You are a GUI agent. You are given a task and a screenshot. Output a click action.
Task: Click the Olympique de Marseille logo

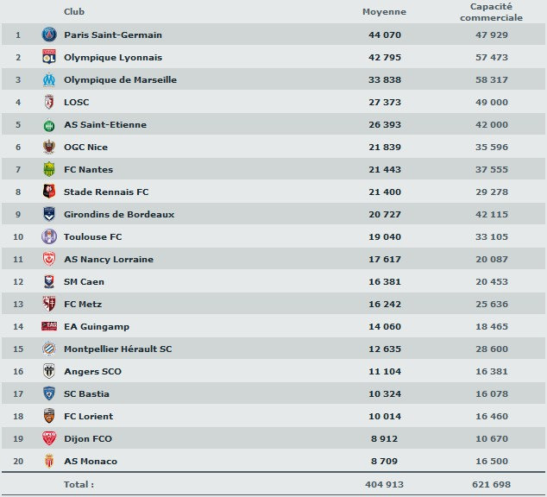(48, 80)
